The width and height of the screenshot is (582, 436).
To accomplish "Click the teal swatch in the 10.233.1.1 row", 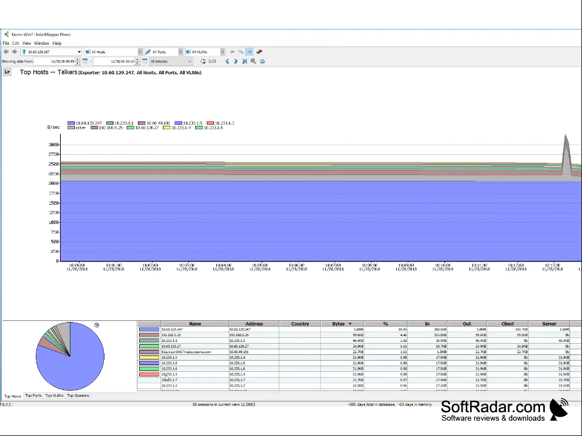I will [x=149, y=340].
